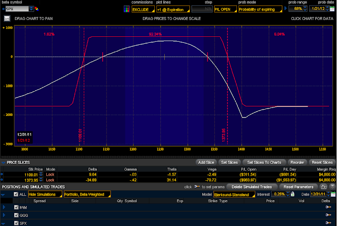
Task: Click ($983.97) P/L Open value
Action: tap(248, 180)
